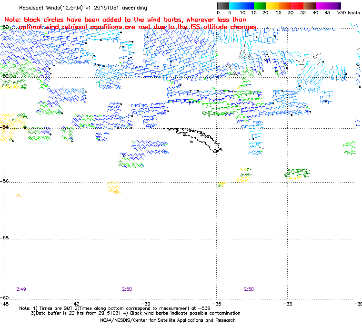Screen dimensions: 362x328
Task: Click the '-56' latitude axis label
Action: click(x=4, y=181)
